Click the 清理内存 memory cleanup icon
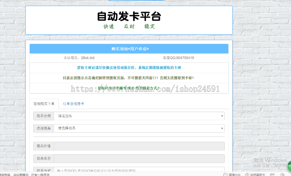The width and height of the screenshot is (291, 176). click(225, 174)
